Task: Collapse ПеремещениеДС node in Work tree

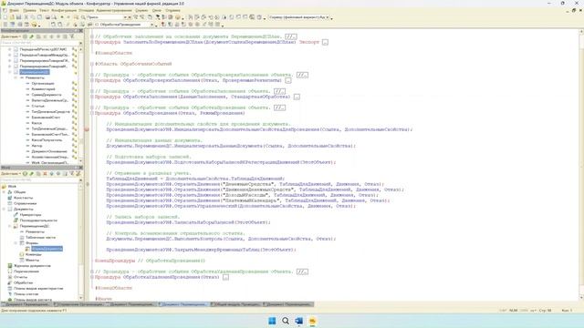Action: point(10,226)
